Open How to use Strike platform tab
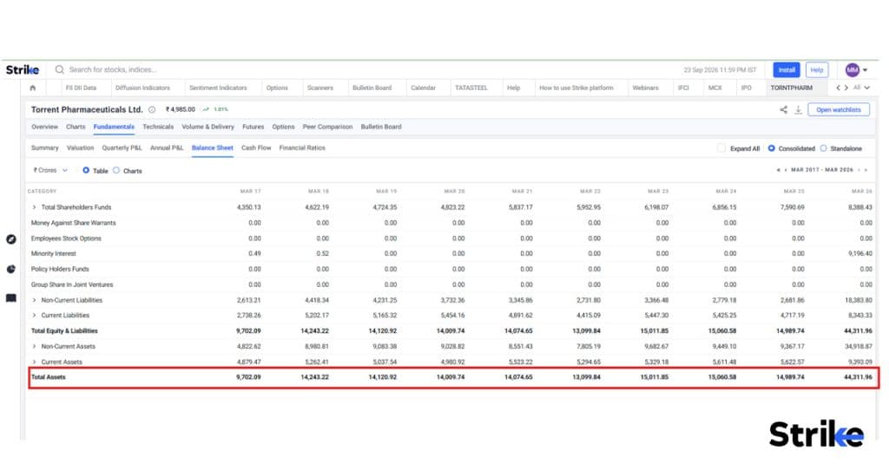 (576, 88)
